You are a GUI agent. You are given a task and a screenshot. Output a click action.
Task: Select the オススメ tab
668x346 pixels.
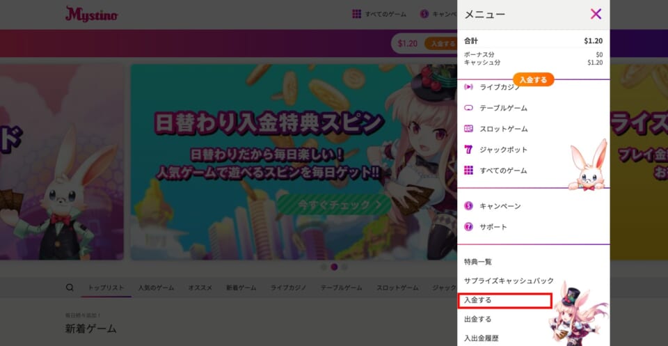[200, 288]
